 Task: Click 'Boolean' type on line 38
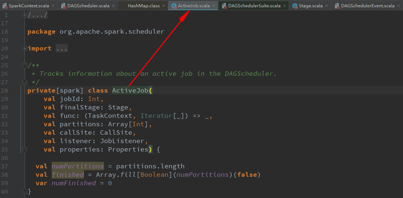(x=154, y=175)
